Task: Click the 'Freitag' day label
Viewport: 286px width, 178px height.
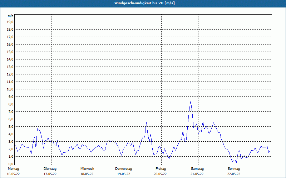Action: tap(161, 169)
